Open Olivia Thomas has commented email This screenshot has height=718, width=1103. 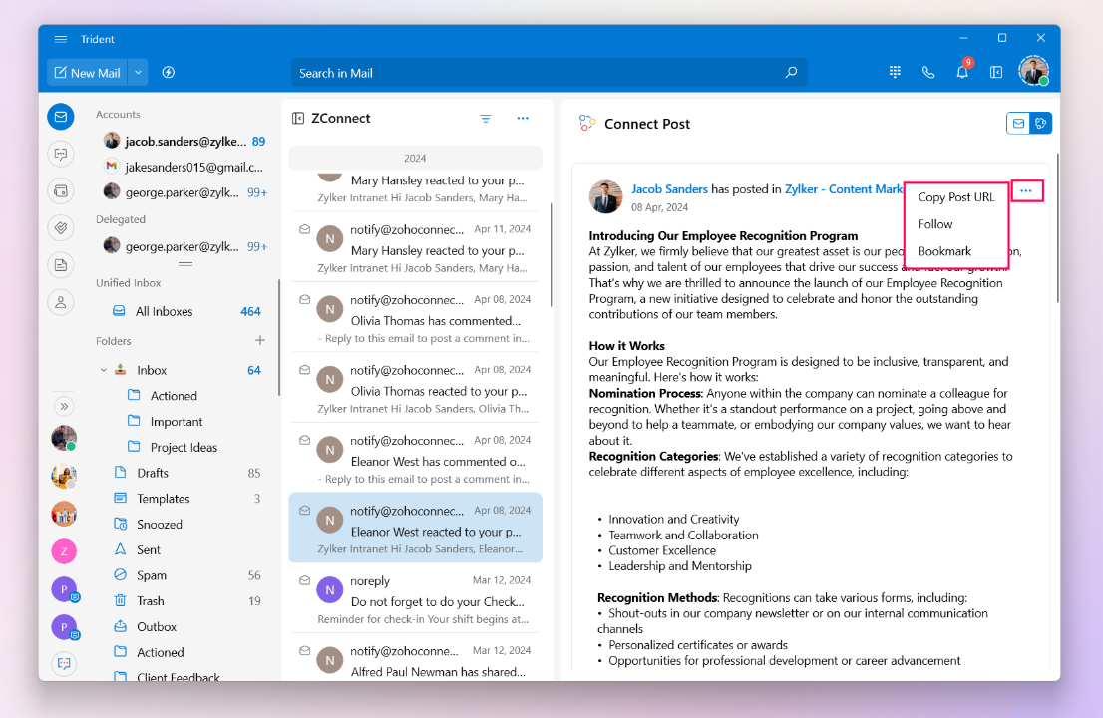[415, 317]
